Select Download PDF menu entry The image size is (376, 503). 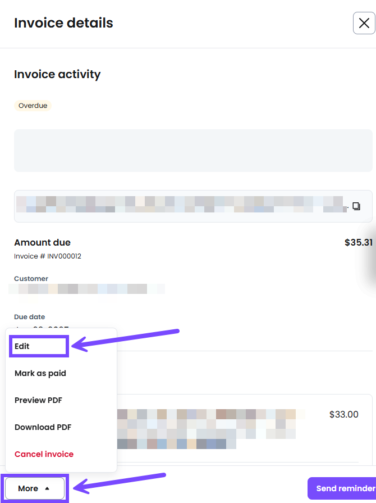(43, 427)
